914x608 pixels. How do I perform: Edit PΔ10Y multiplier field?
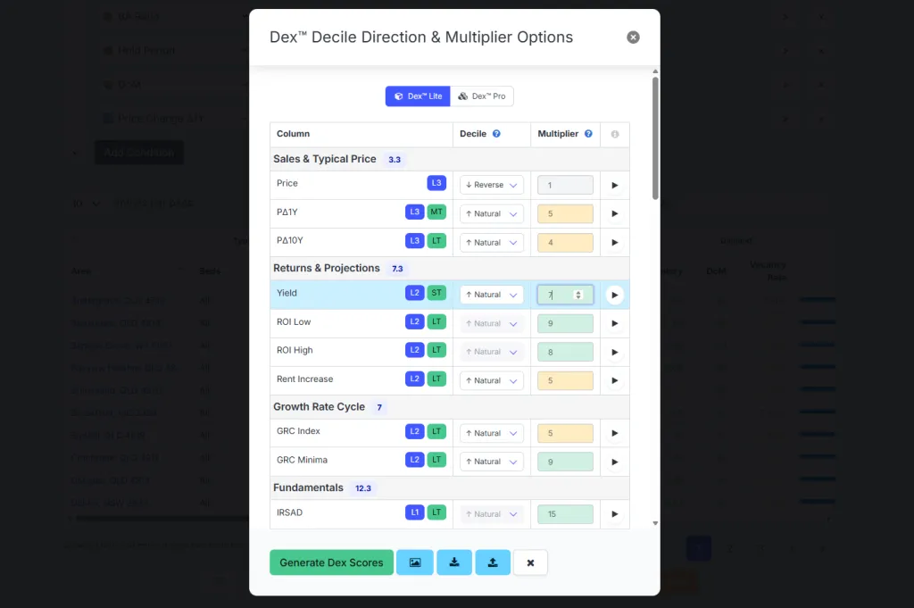pyautogui.click(x=565, y=243)
